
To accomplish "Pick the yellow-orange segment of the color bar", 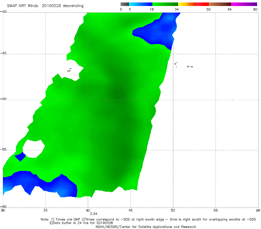I will click(x=187, y=4).
